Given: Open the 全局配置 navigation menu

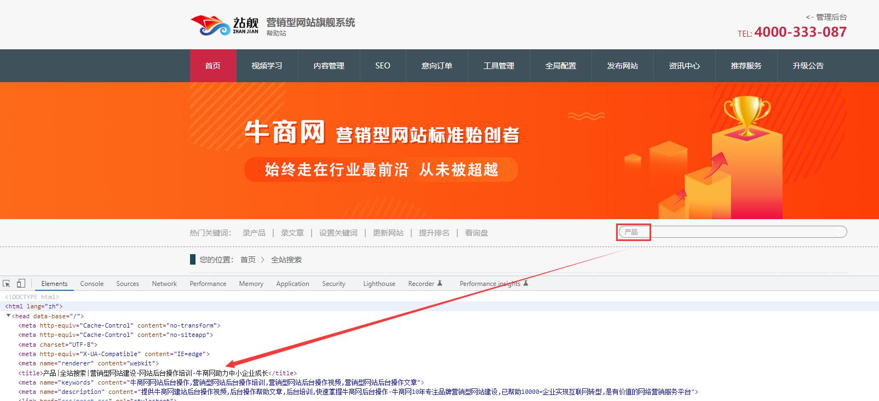Looking at the screenshot, I should pos(561,66).
